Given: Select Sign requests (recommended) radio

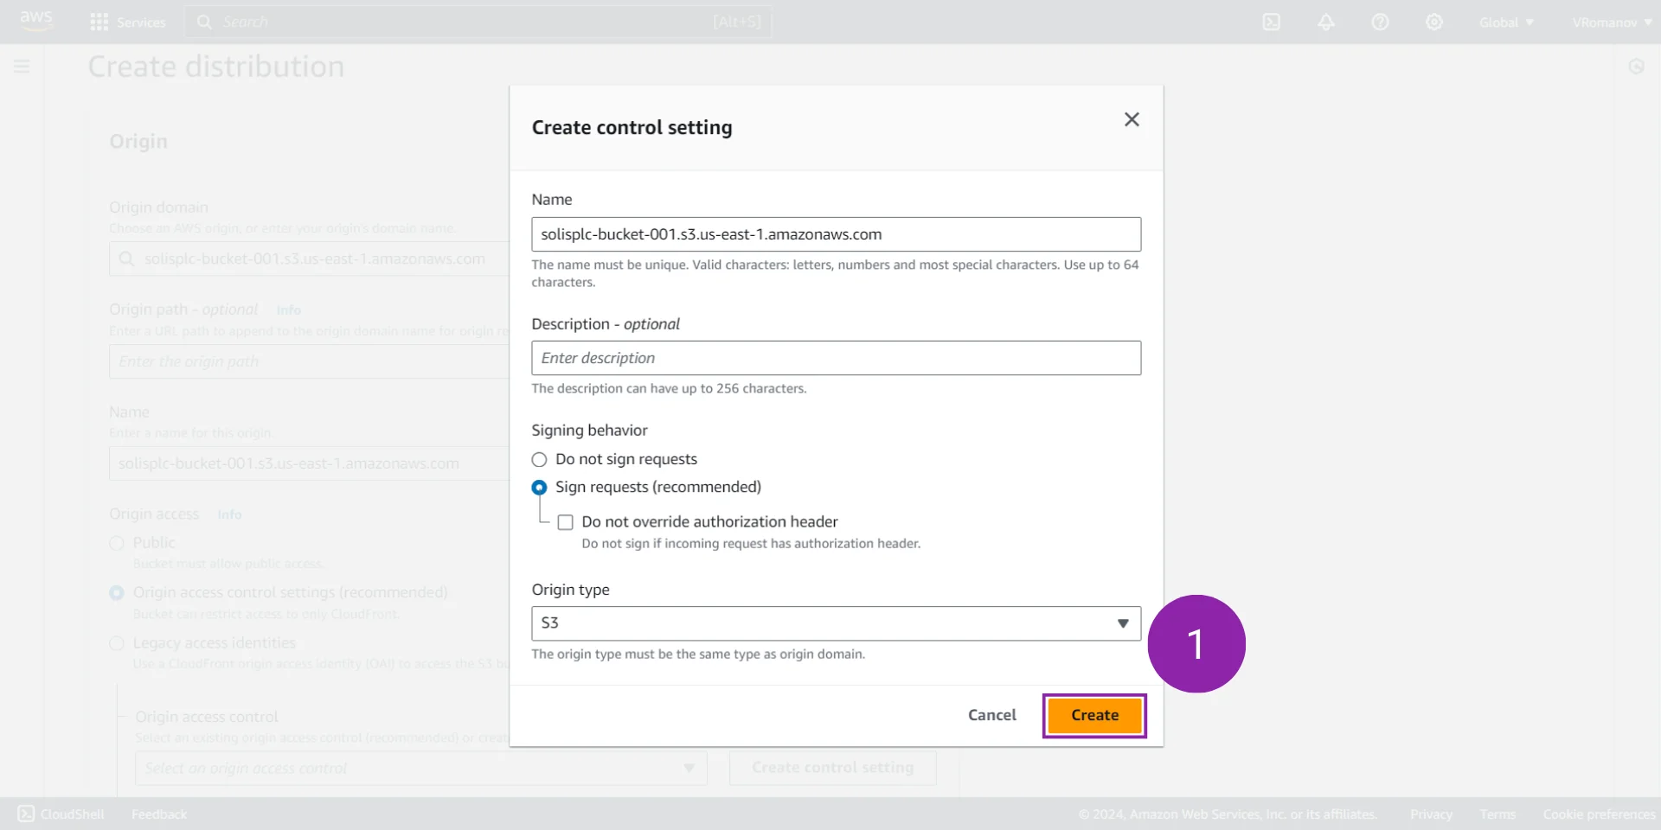Looking at the screenshot, I should click(539, 488).
